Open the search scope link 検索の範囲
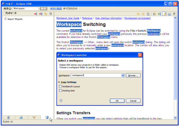Screen dimensions: 179x126 pos(56,9)
